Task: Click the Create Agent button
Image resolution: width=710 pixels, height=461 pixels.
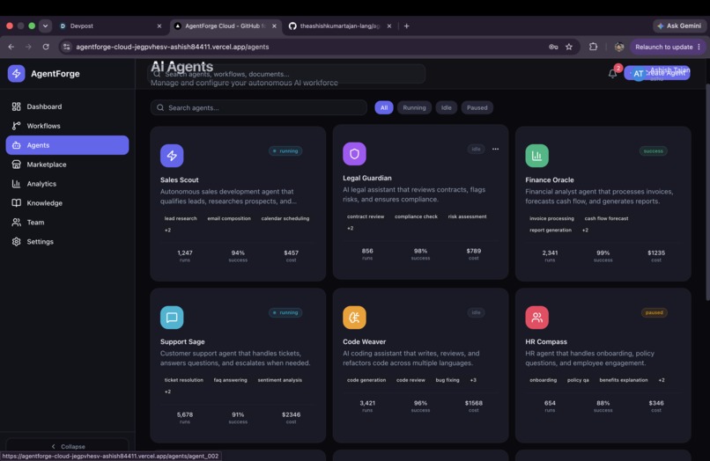Action: [x=657, y=73]
